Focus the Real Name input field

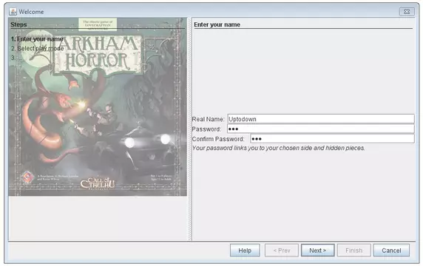tap(321, 119)
